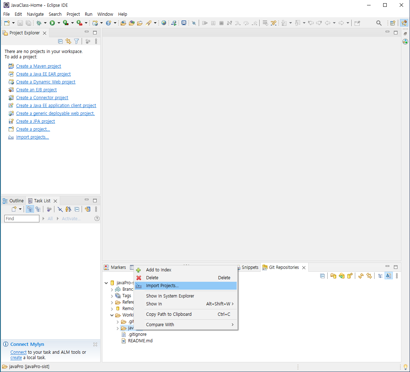
Task: Click Create a Dynamic Web project link
Action: pyautogui.click(x=45, y=82)
